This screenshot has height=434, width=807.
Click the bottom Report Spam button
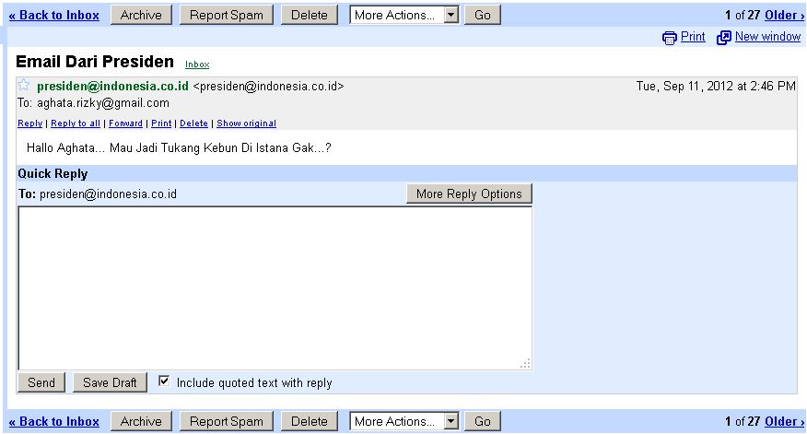(226, 421)
